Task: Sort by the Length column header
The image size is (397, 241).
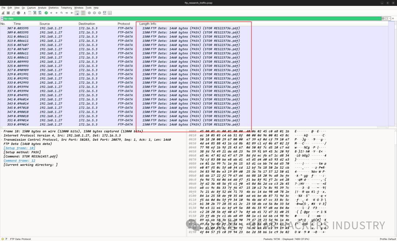Action: pos(144,24)
